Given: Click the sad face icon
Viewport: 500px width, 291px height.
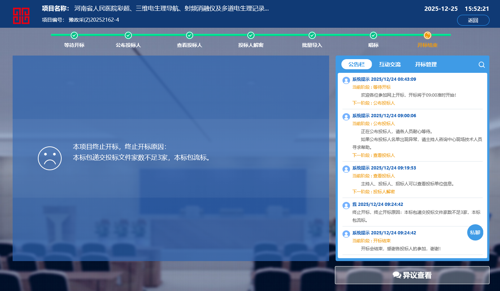Looking at the screenshot, I should pos(50,158).
